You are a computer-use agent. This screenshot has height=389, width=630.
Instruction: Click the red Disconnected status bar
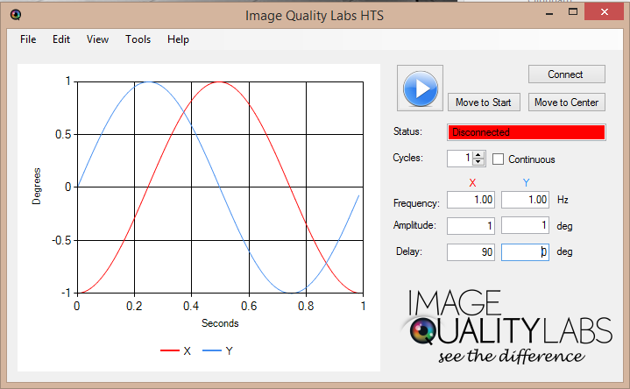526,132
